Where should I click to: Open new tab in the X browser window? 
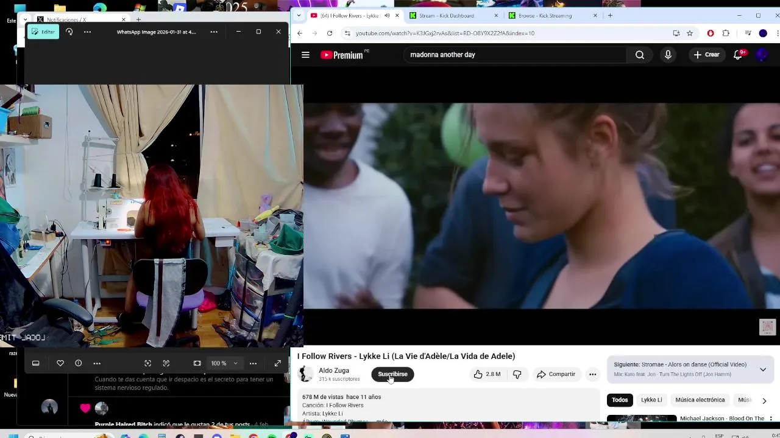tap(138, 19)
